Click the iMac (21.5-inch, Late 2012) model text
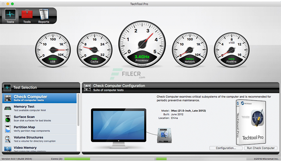 click(188, 110)
